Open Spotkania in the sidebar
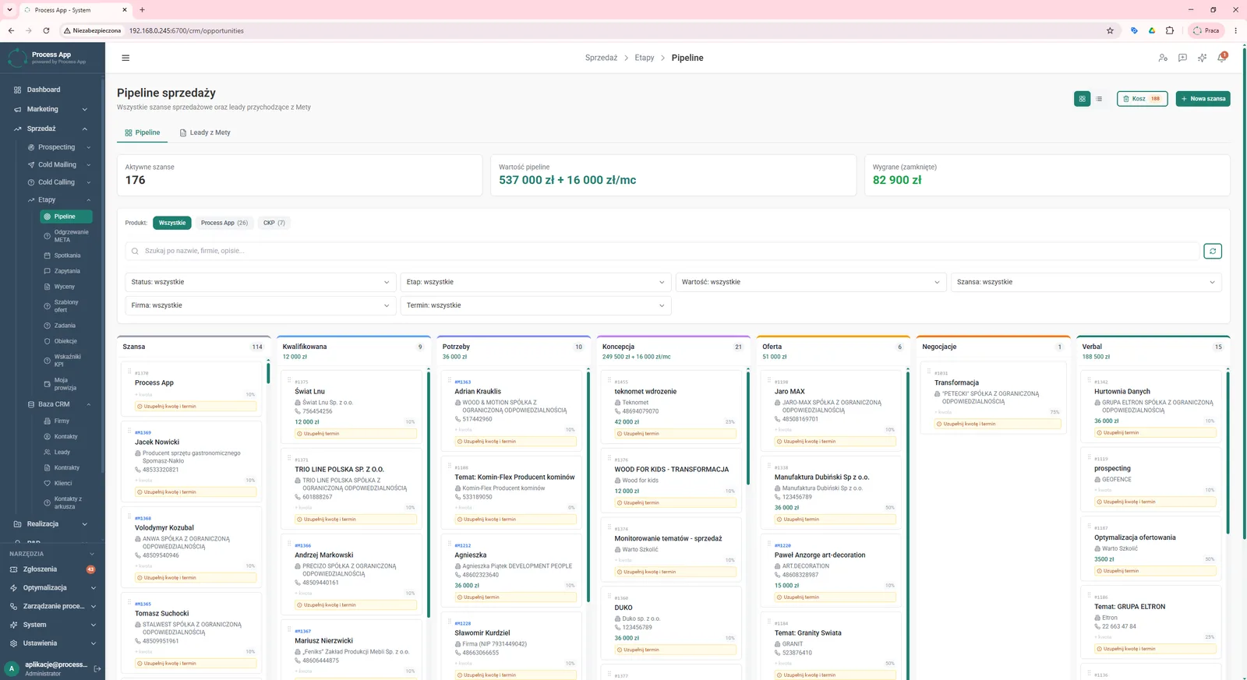1247x680 pixels. (65, 255)
